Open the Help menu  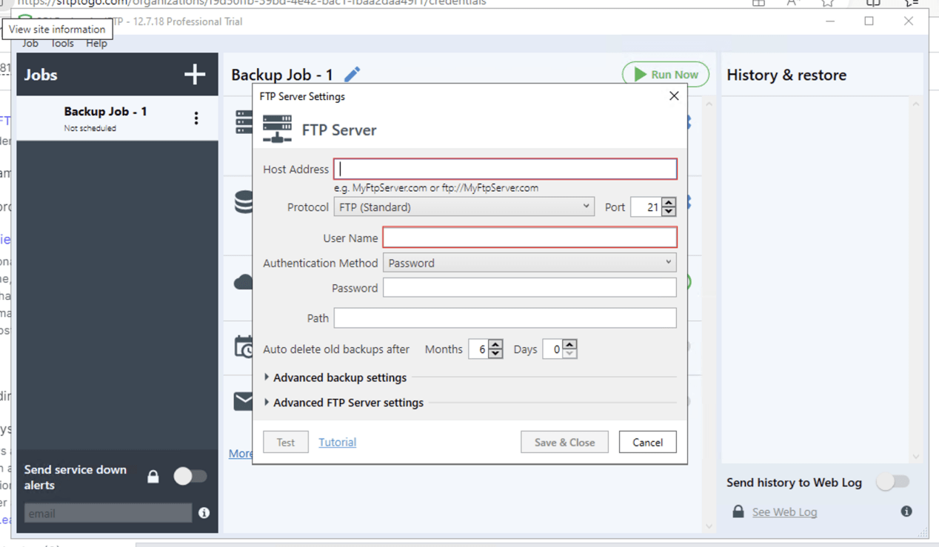point(96,43)
